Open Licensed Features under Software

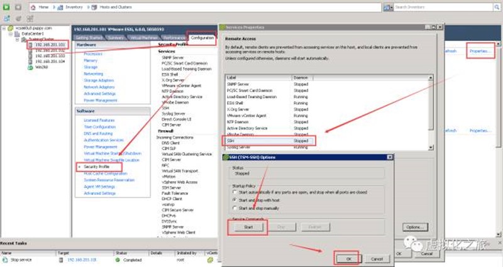click(x=99, y=120)
